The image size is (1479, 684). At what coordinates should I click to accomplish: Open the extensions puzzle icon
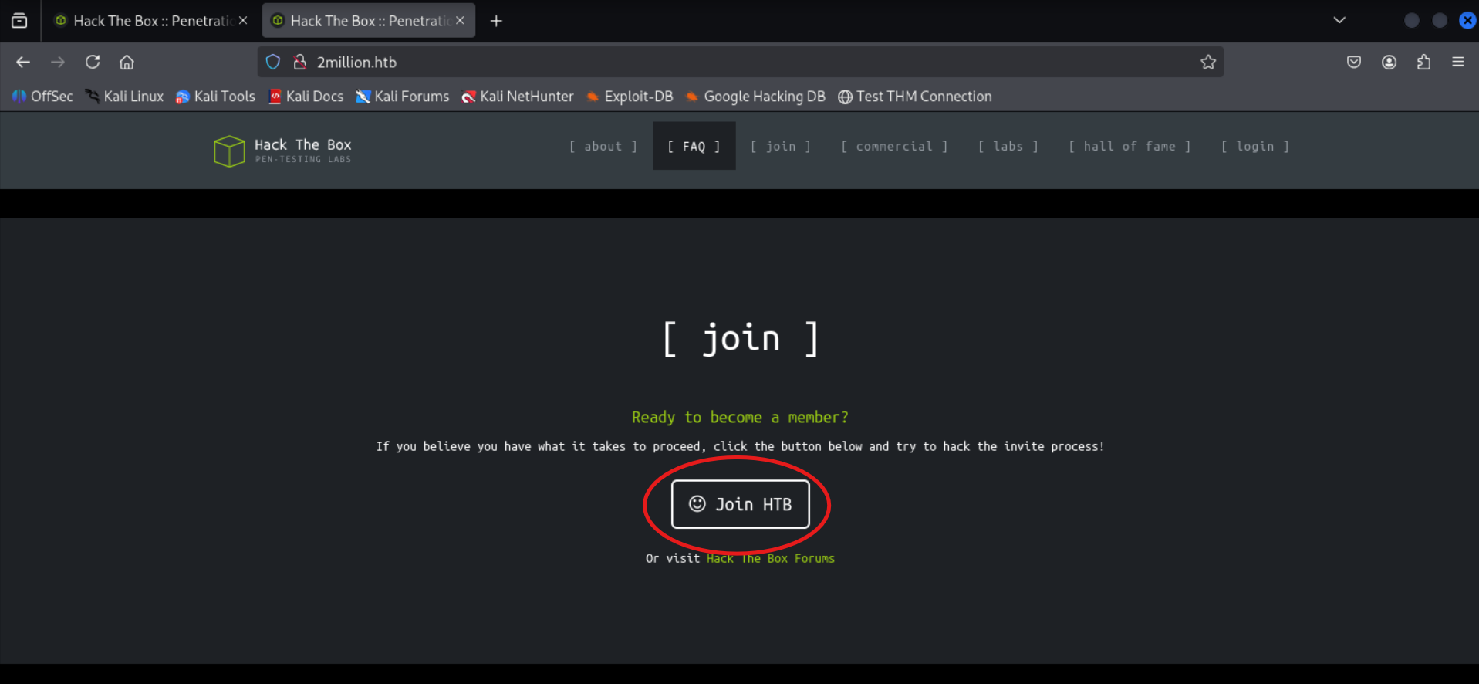coord(1423,62)
